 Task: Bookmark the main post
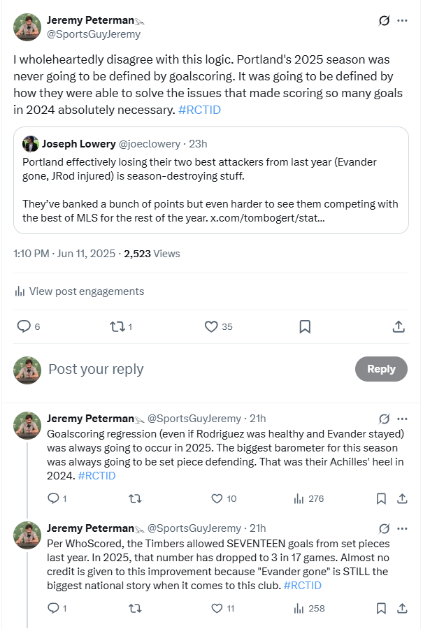click(305, 326)
